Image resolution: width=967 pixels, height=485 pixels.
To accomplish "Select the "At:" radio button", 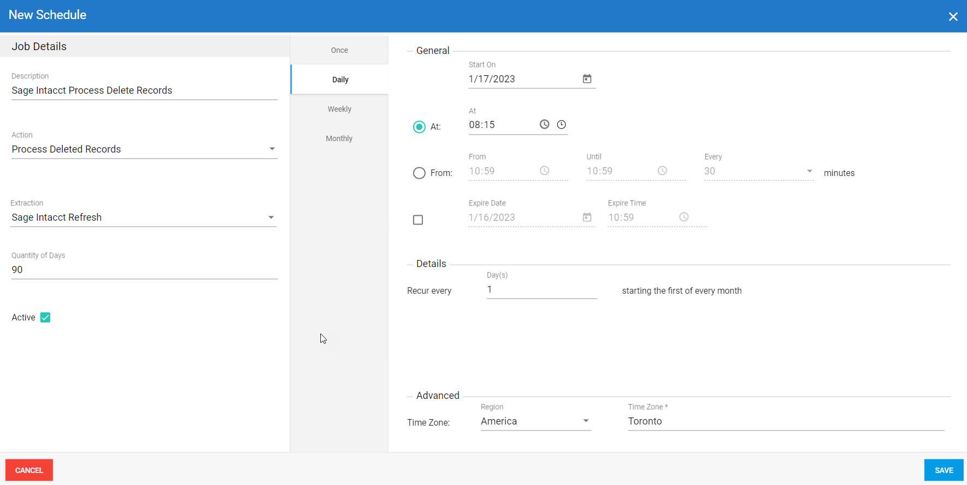I will pyautogui.click(x=419, y=127).
